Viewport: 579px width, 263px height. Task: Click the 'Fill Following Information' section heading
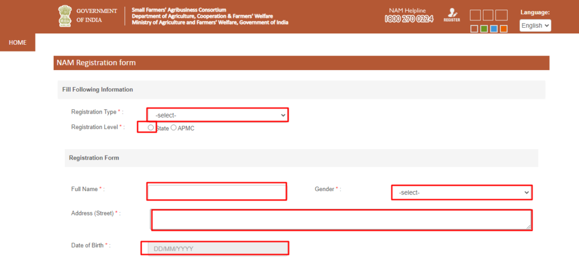point(98,89)
